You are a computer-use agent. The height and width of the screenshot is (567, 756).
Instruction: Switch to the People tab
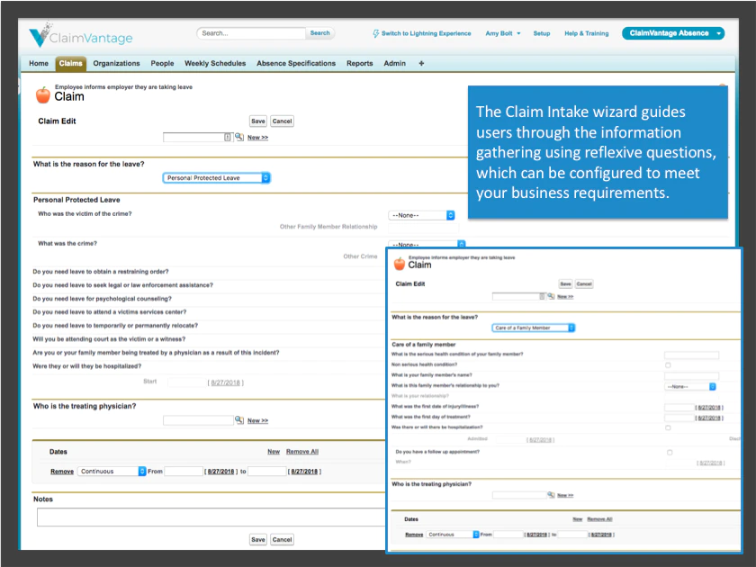pyautogui.click(x=162, y=63)
